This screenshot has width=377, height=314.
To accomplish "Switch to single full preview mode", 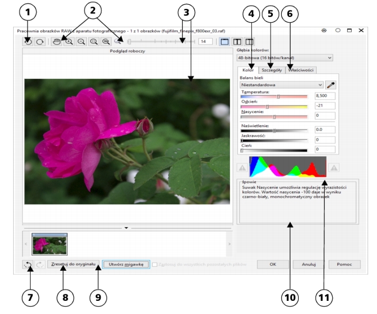I will click(225, 42).
